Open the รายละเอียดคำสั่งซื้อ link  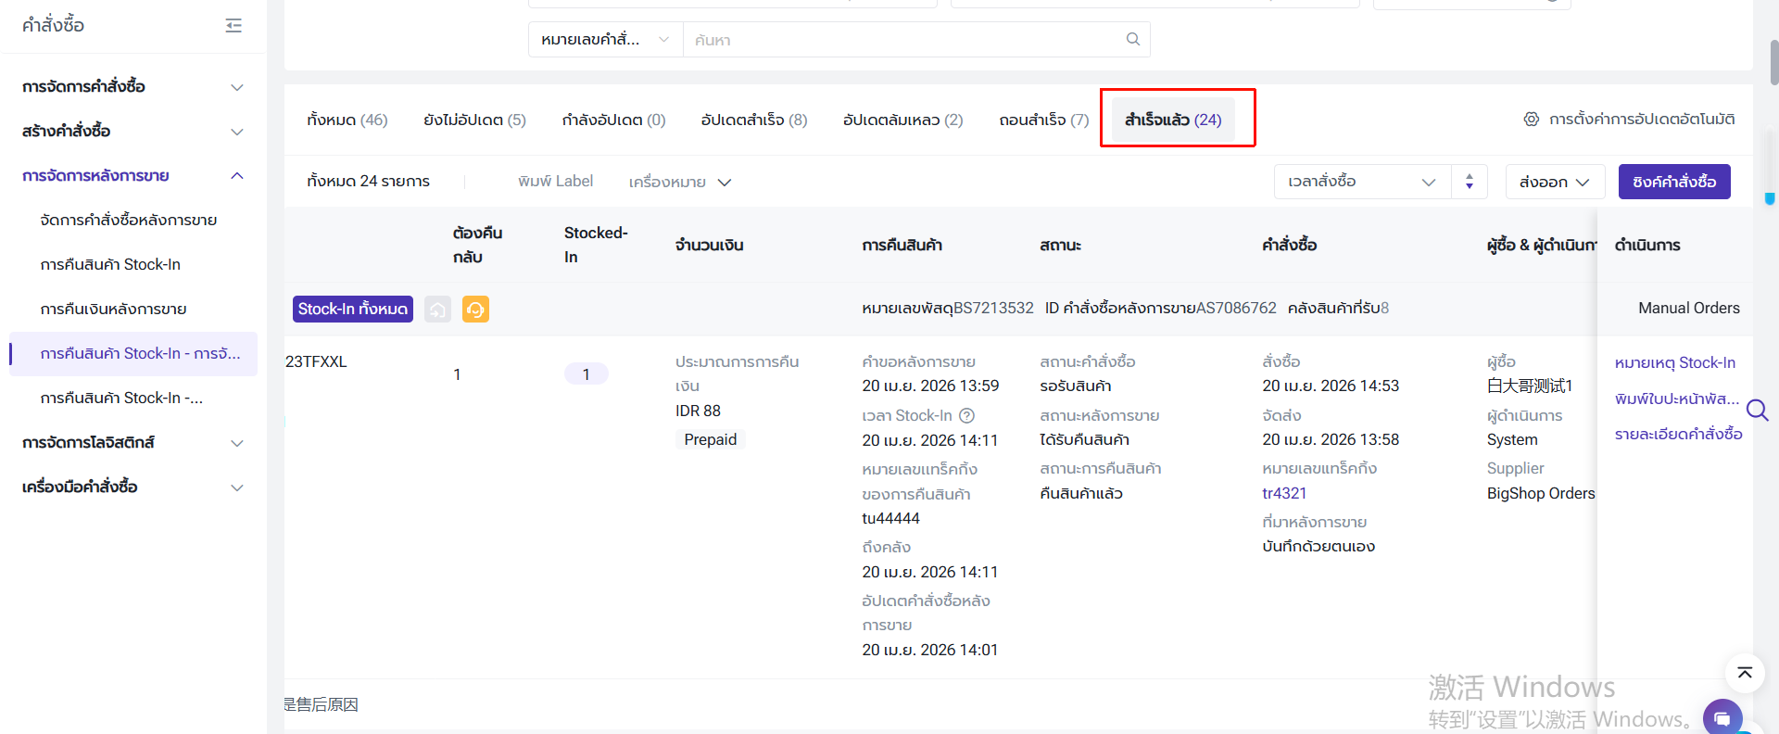pyautogui.click(x=1678, y=434)
